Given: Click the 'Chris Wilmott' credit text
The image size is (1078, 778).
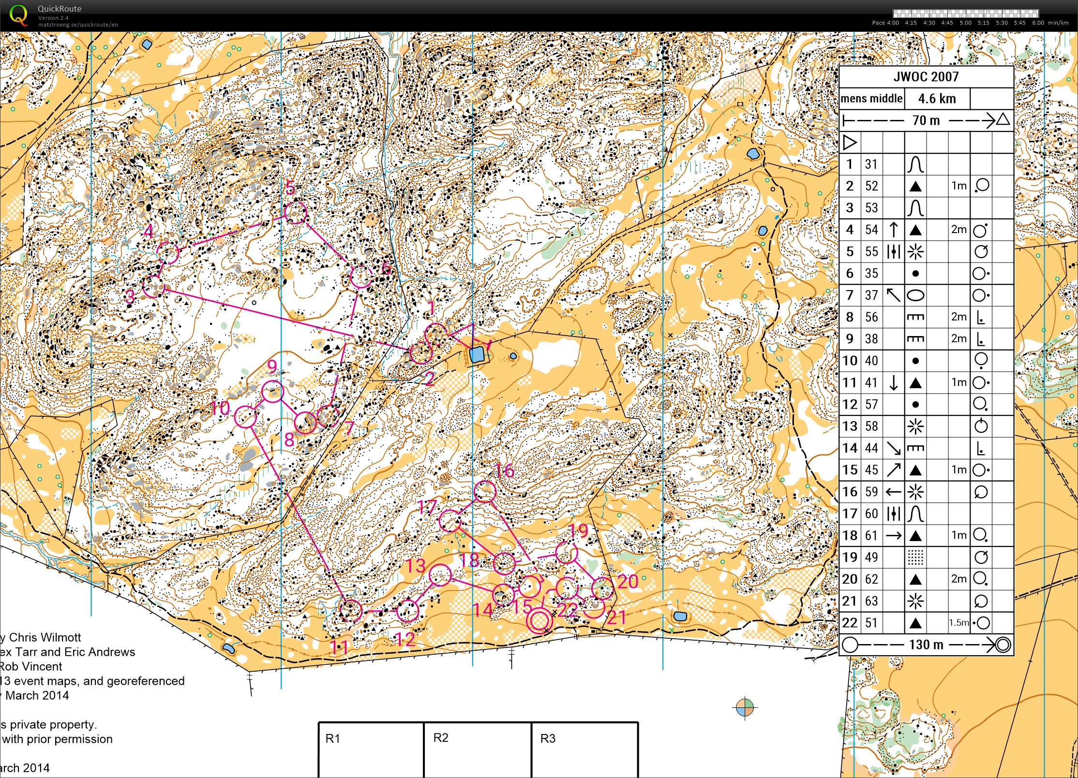Looking at the screenshot, I should 45,637.
